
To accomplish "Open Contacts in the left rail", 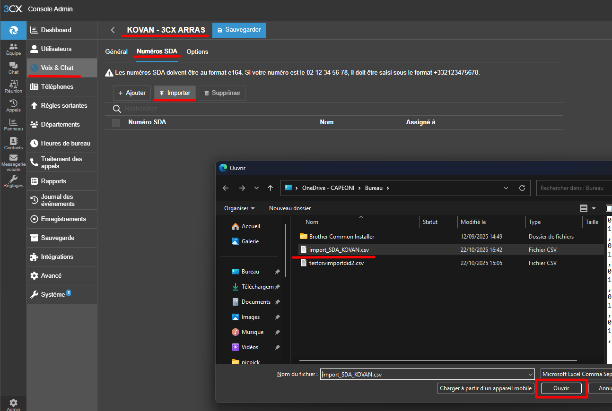I will coord(13,144).
